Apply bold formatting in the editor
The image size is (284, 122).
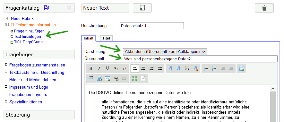tap(91, 68)
